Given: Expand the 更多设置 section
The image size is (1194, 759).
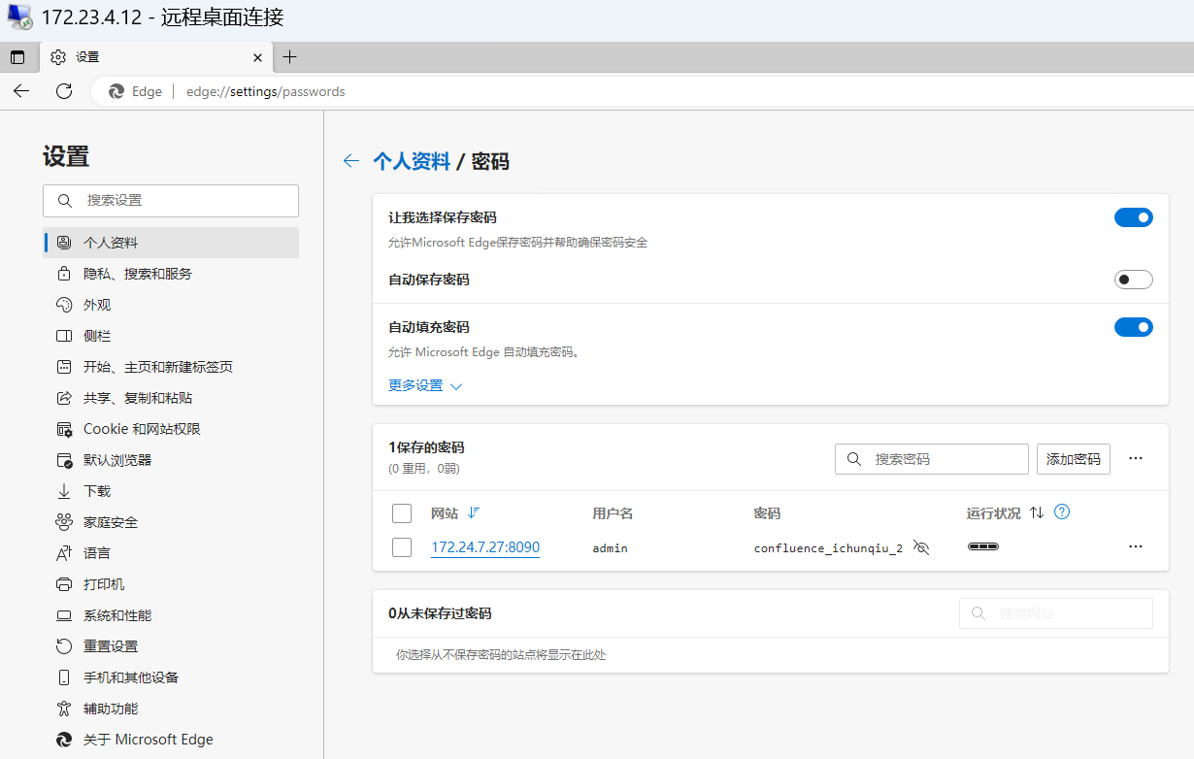Looking at the screenshot, I should tap(425, 385).
